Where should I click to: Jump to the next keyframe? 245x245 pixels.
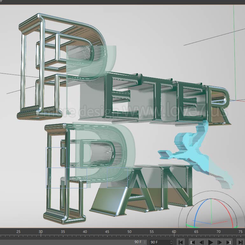pyautogui.click(x=228, y=242)
